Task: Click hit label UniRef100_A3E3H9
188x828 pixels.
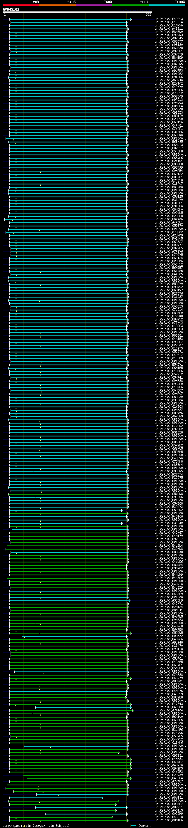Action: [169, 600]
